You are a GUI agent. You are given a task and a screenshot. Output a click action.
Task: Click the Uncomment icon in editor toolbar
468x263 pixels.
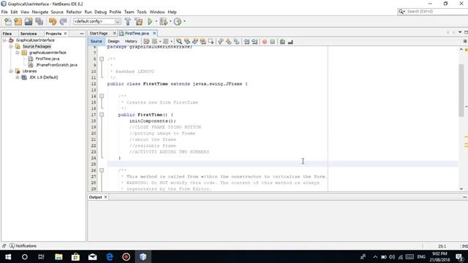click(x=290, y=42)
